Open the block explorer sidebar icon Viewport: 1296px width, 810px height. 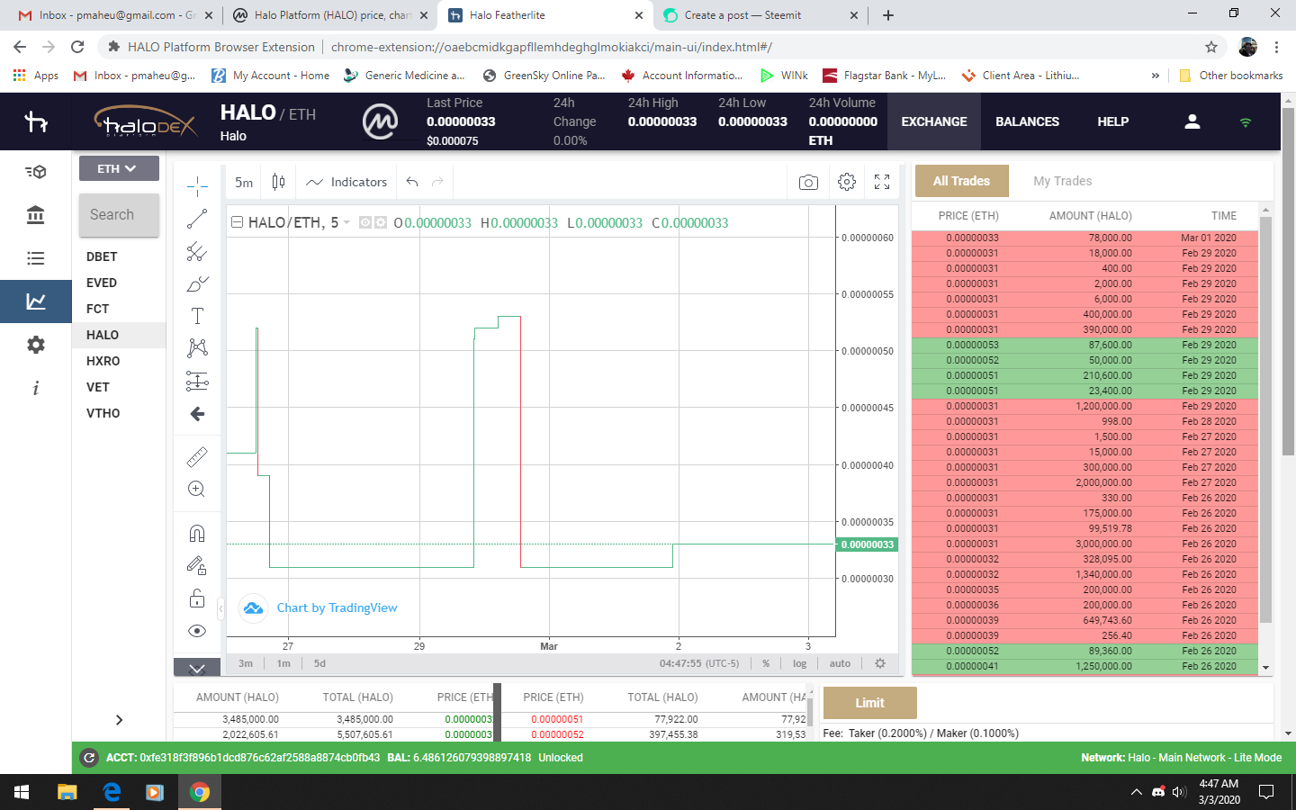point(36,172)
